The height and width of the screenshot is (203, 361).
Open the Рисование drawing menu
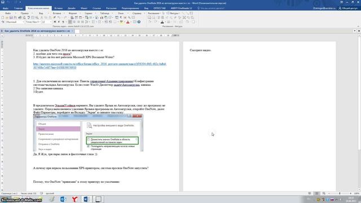click(153, 13)
